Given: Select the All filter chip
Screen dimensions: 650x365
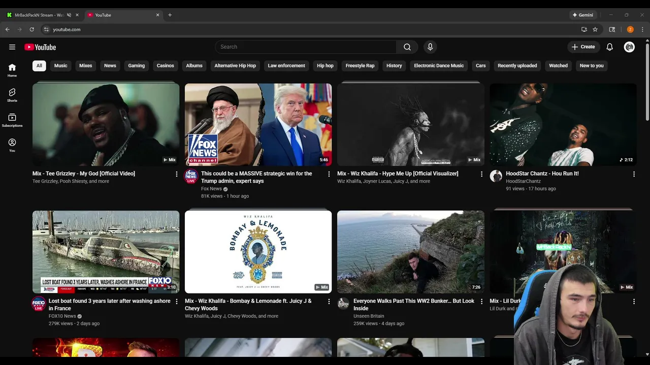Looking at the screenshot, I should [x=39, y=66].
